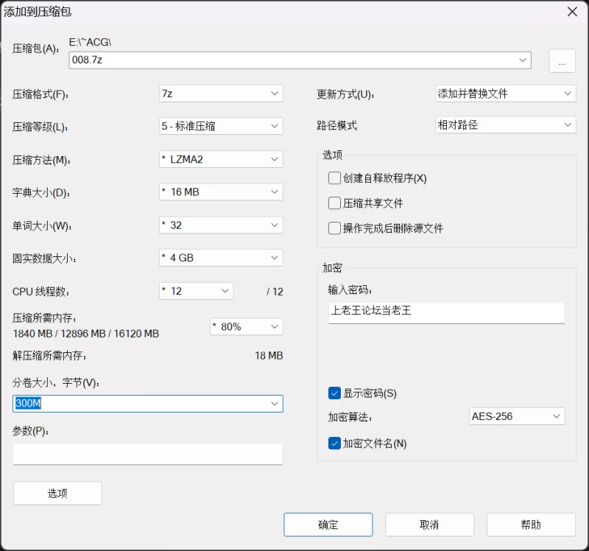This screenshot has height=551, width=589.
Task: Click the E:\~ACG\ path text
Action: 90,42
